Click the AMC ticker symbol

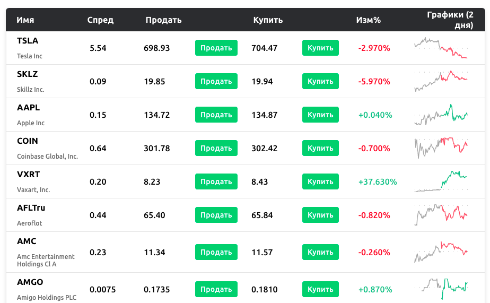[x=27, y=241]
